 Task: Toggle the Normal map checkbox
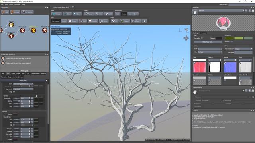click(x=225, y=63)
